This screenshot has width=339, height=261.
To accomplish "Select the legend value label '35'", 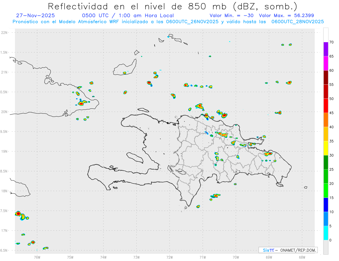I will [x=332, y=141].
